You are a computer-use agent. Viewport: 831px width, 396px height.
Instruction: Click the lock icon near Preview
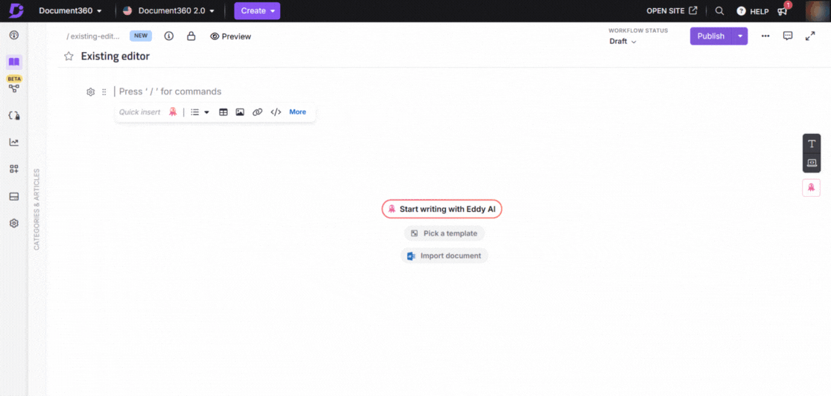(x=191, y=36)
